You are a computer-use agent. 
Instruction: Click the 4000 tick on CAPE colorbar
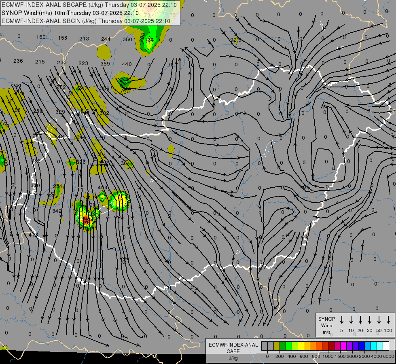376,356
